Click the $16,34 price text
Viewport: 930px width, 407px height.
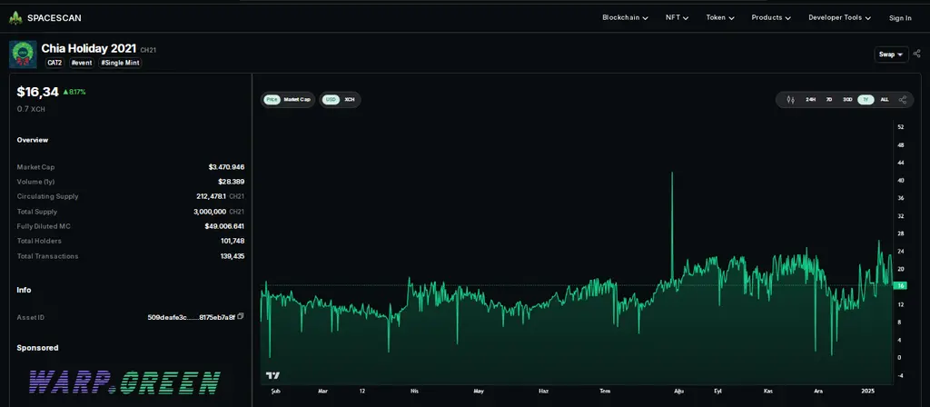pos(38,92)
